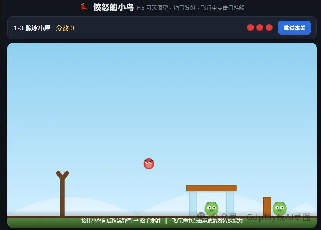Click the 分数 0 score label
The height and width of the screenshot is (230, 321).
tap(65, 28)
